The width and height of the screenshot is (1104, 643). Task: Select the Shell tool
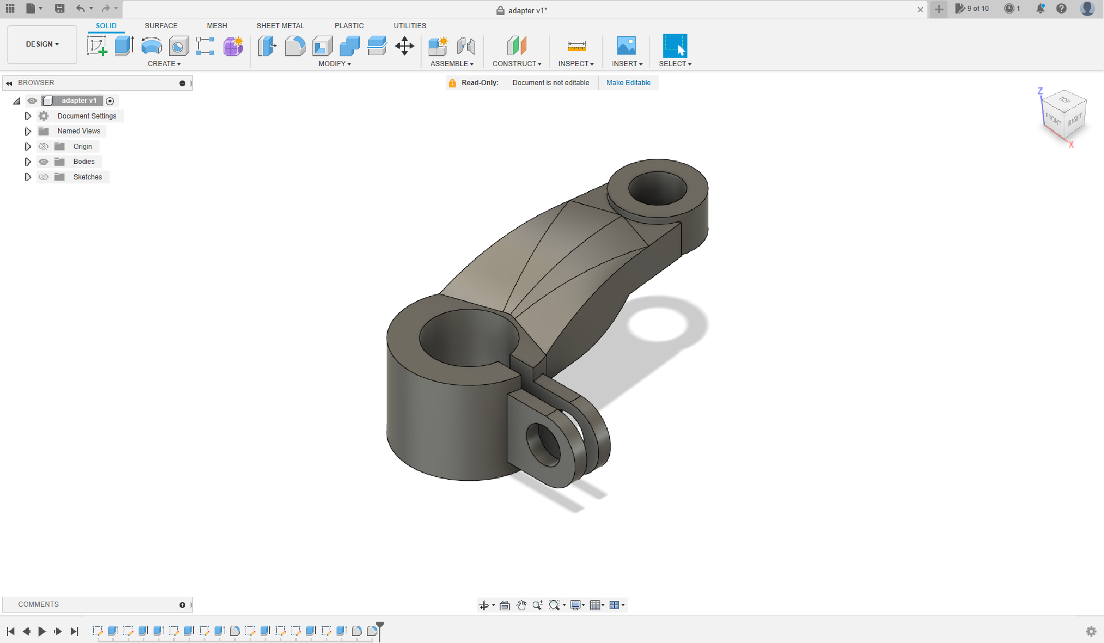322,45
